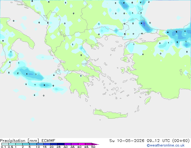Click the "0.1" legend label
This screenshot has height=148, width=191.
3,147
